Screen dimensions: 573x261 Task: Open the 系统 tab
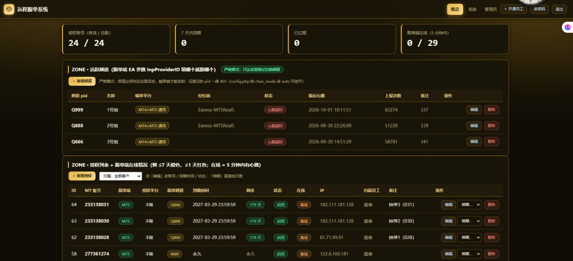[x=473, y=9]
